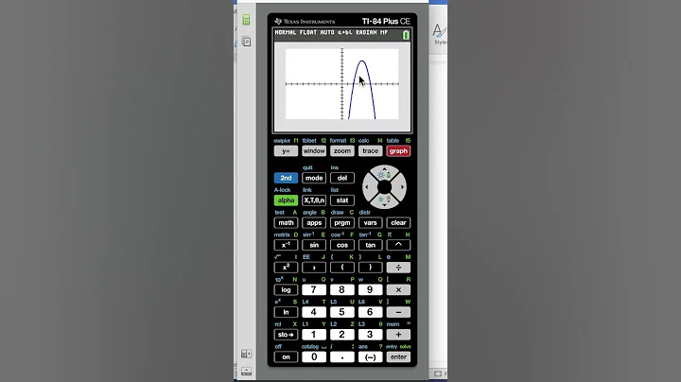
Task: Click the X,T,θ,n variable key
Action: 314,200
